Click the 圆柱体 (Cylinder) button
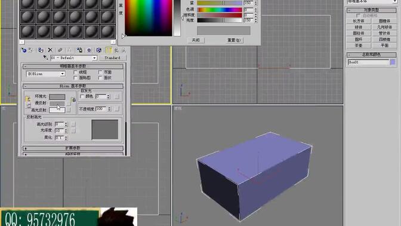Viewport: 401px width, 226px height. tap(359, 33)
